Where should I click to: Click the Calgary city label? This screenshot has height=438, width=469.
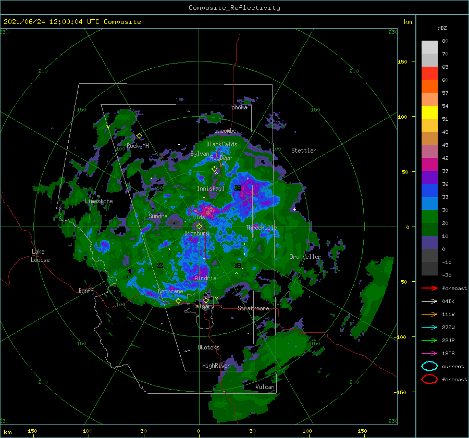click(x=203, y=306)
